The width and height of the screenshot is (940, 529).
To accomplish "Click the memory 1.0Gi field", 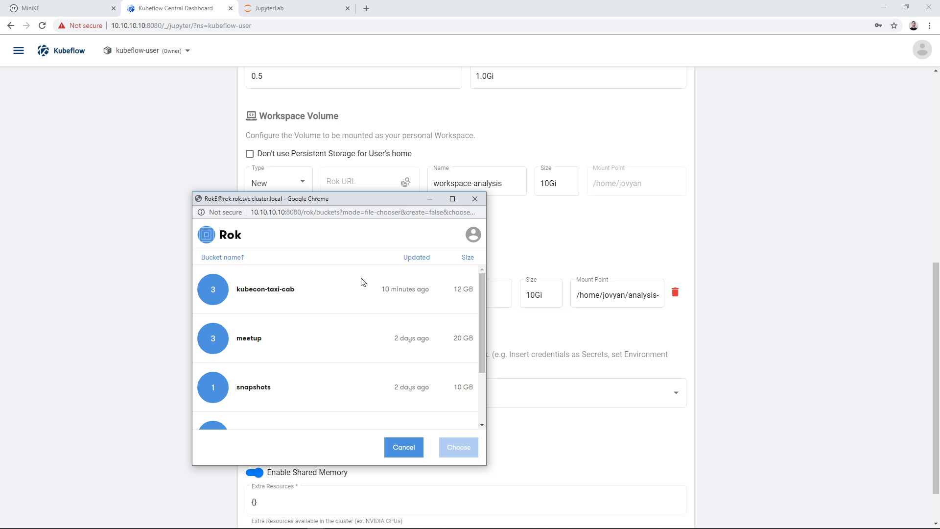I will 578,76.
